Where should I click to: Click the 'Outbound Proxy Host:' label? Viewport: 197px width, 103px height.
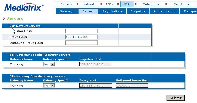click(26, 43)
